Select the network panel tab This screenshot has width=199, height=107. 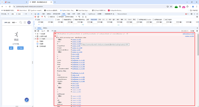pos(63,14)
